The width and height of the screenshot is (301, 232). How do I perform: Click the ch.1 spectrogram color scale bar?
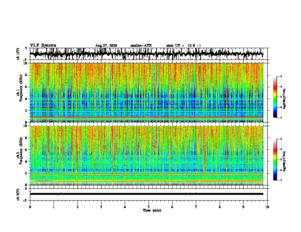(275, 97)
